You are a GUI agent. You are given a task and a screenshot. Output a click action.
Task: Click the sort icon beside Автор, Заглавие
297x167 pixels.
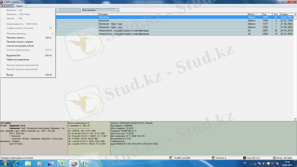click(274, 158)
